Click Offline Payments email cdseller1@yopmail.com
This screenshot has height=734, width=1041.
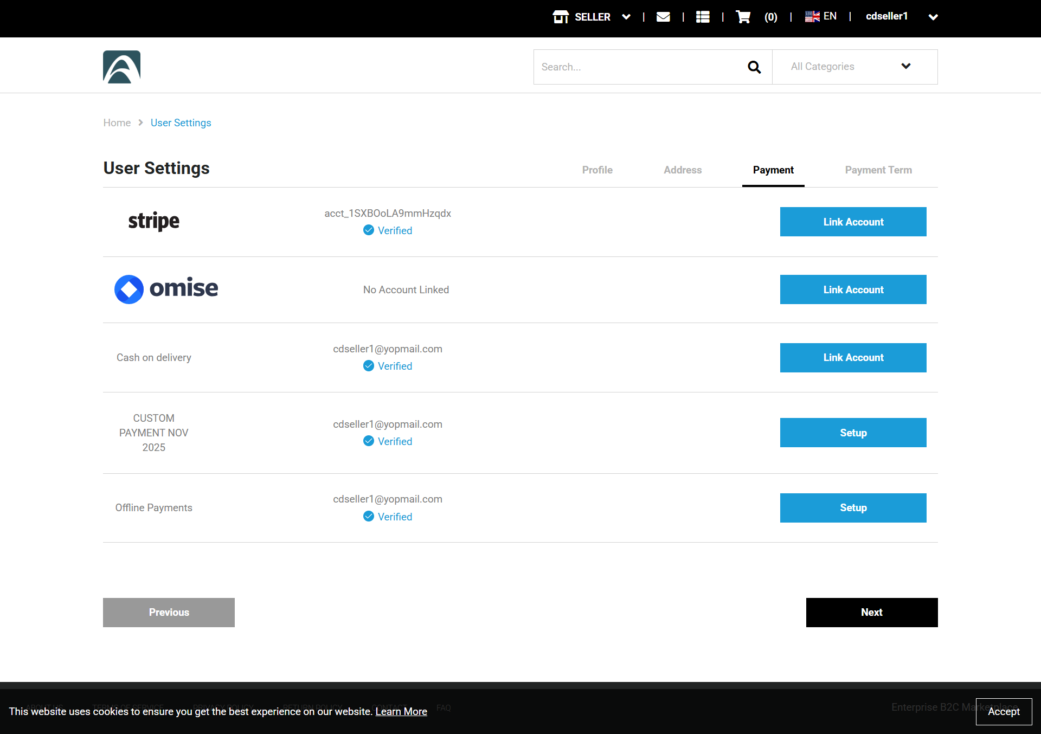[388, 499]
